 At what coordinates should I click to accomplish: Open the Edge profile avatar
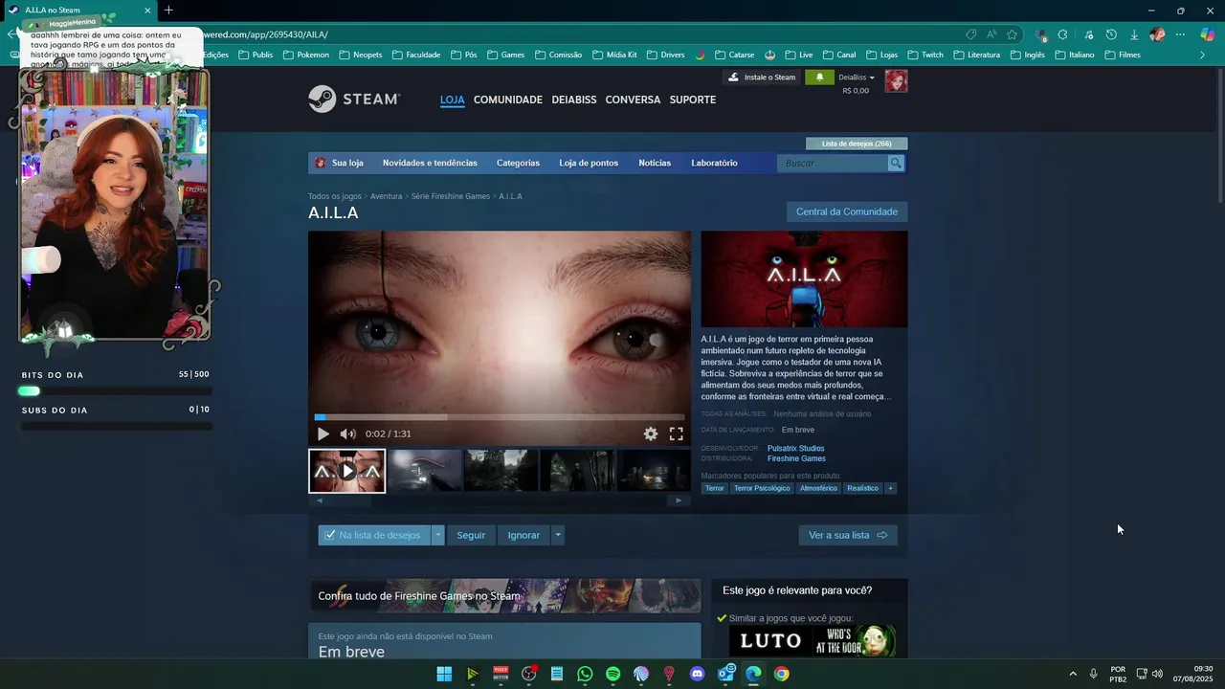coord(1157,34)
